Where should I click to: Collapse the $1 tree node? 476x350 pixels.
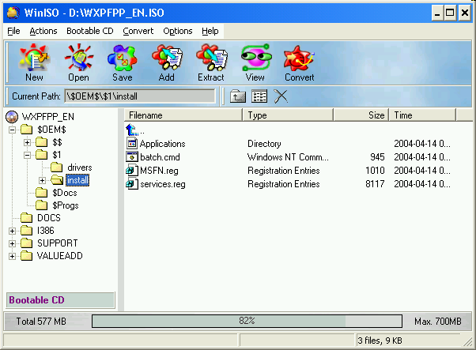(x=28, y=156)
